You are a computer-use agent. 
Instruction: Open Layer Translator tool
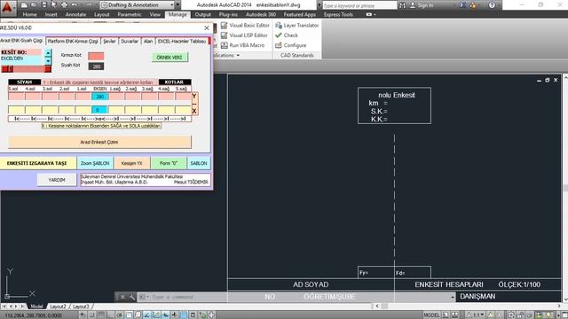[297, 26]
